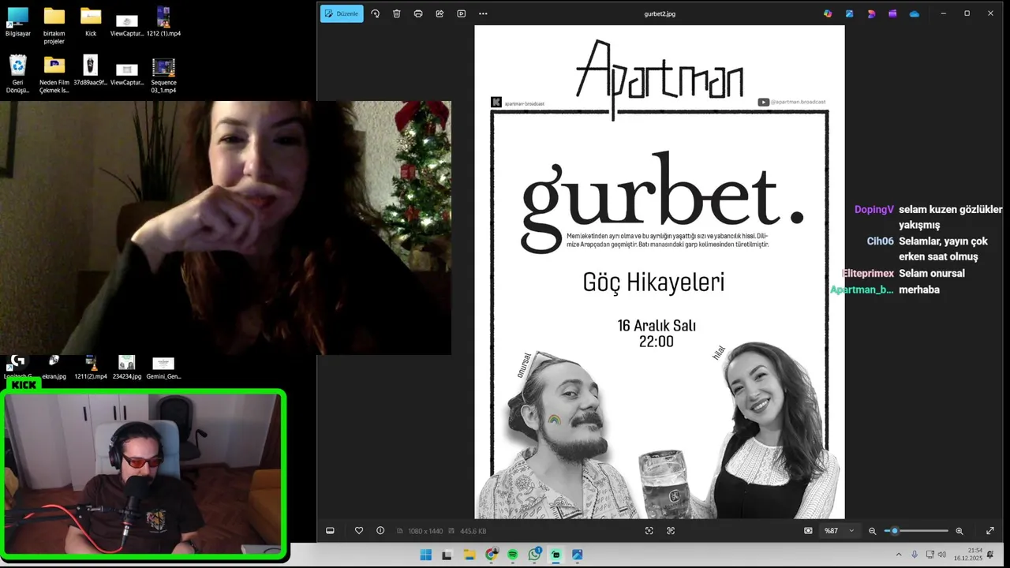Zoom in with the plus magnifier
1010x568 pixels.
(x=959, y=531)
